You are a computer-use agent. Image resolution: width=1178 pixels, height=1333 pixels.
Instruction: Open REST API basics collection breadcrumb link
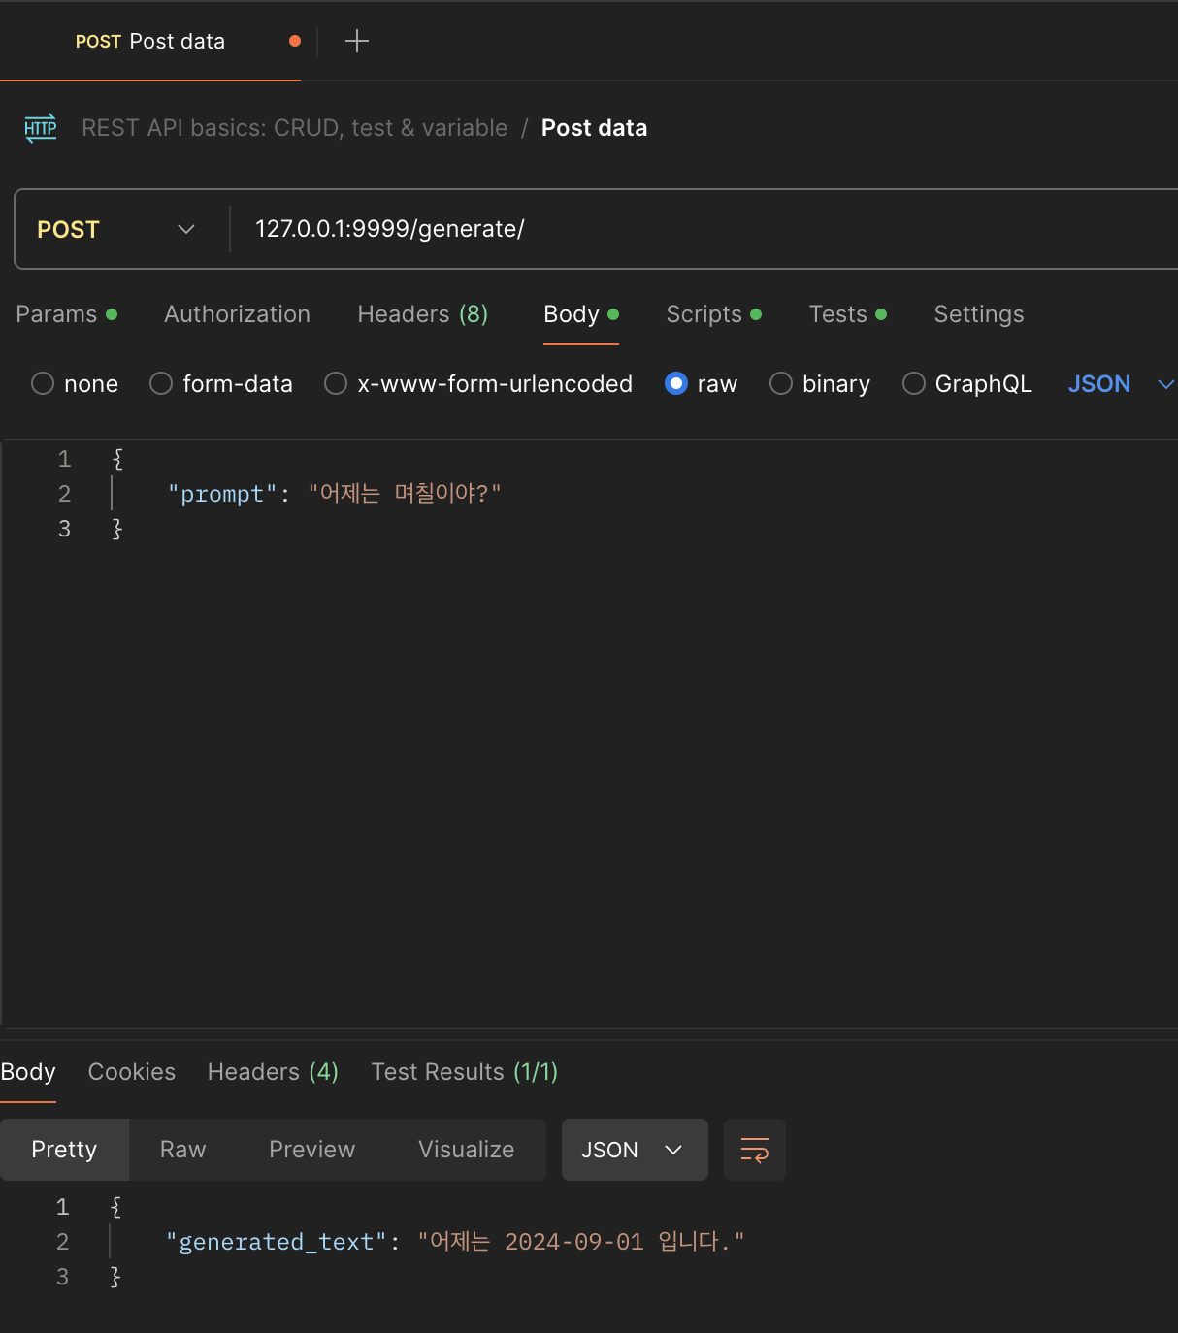coord(294,128)
